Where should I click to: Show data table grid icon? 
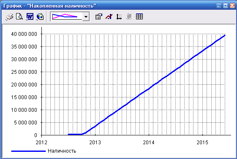[x=139, y=16]
